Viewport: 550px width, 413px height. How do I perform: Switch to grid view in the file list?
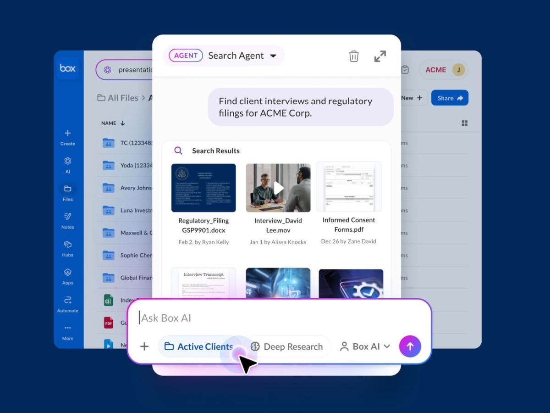(464, 123)
